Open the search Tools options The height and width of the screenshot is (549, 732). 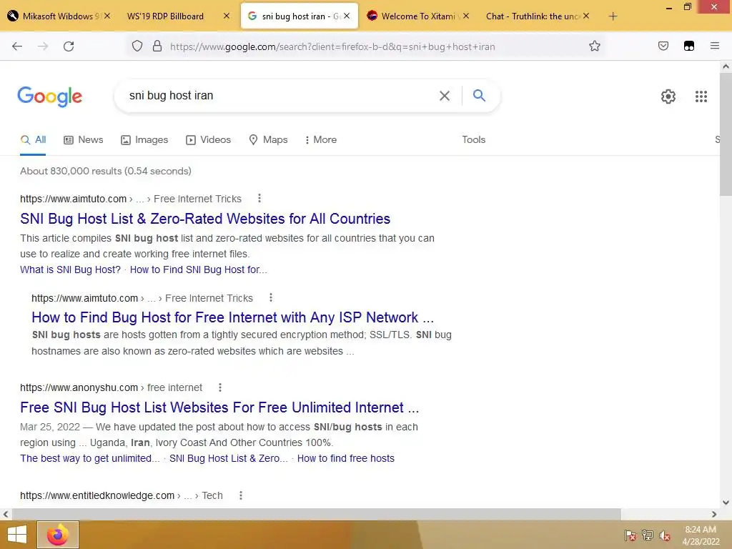click(x=473, y=139)
